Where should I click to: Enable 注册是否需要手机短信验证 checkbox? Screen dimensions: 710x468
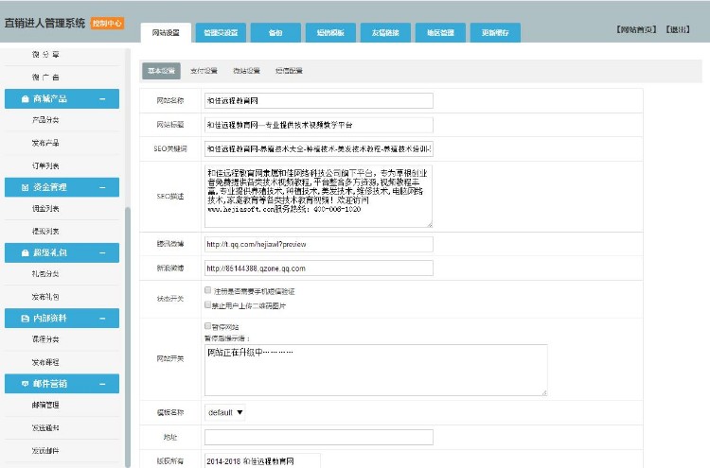point(208,290)
